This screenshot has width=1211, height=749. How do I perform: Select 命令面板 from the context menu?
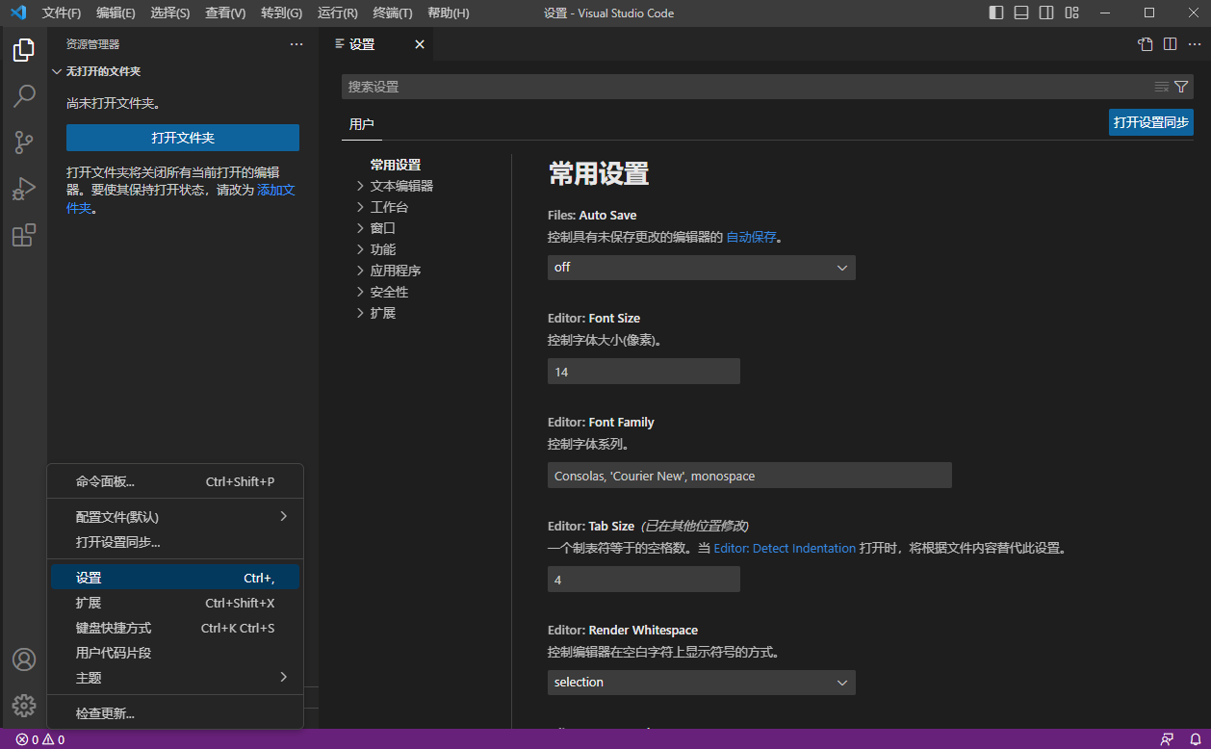click(x=106, y=481)
